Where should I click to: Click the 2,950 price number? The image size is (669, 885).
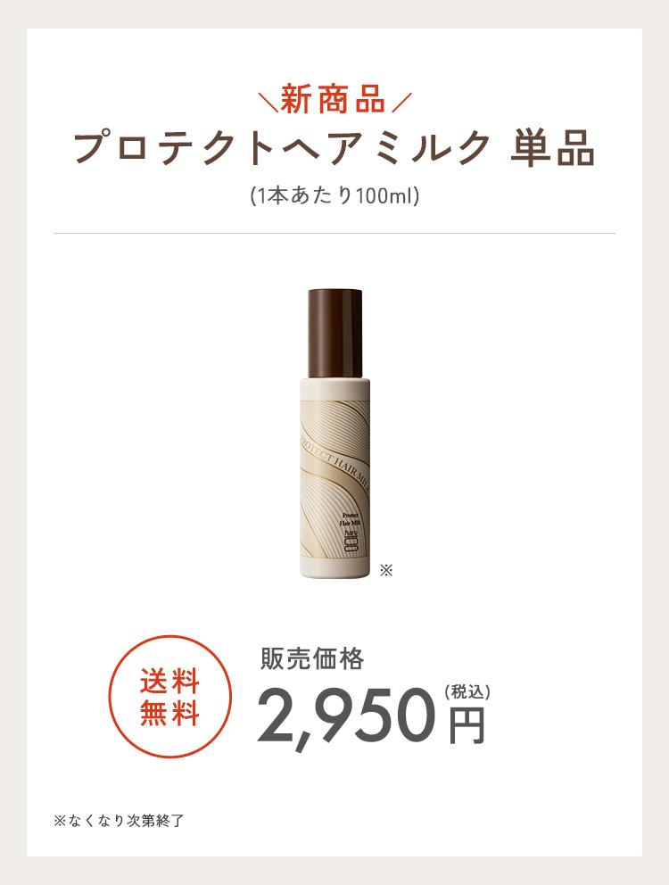pyautogui.click(x=347, y=716)
